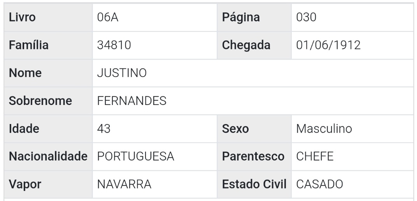Click the nationality PORTUGUESA
Viewport: 417px width, 201px height.
135,157
